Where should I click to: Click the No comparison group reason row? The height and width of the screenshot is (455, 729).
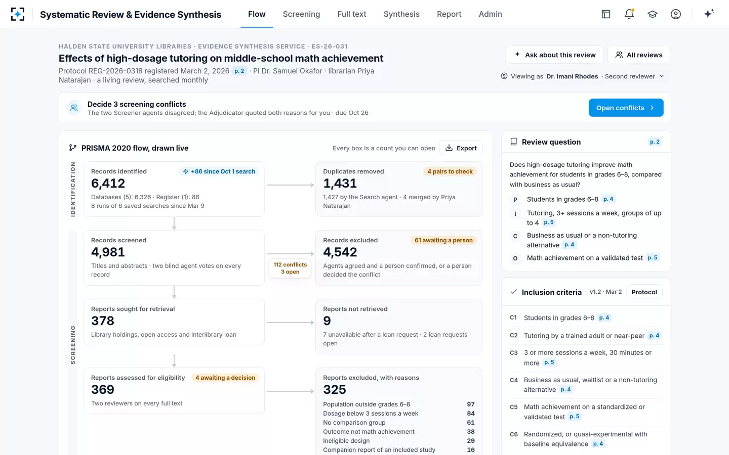pos(399,423)
